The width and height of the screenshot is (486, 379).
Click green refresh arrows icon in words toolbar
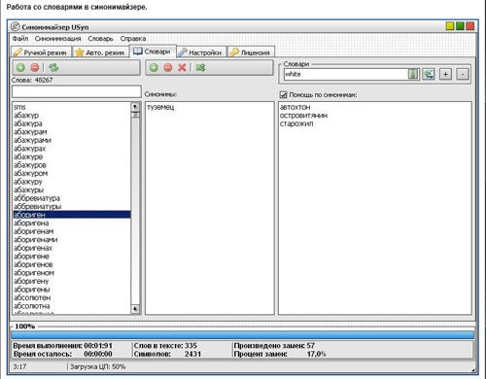pyautogui.click(x=53, y=67)
